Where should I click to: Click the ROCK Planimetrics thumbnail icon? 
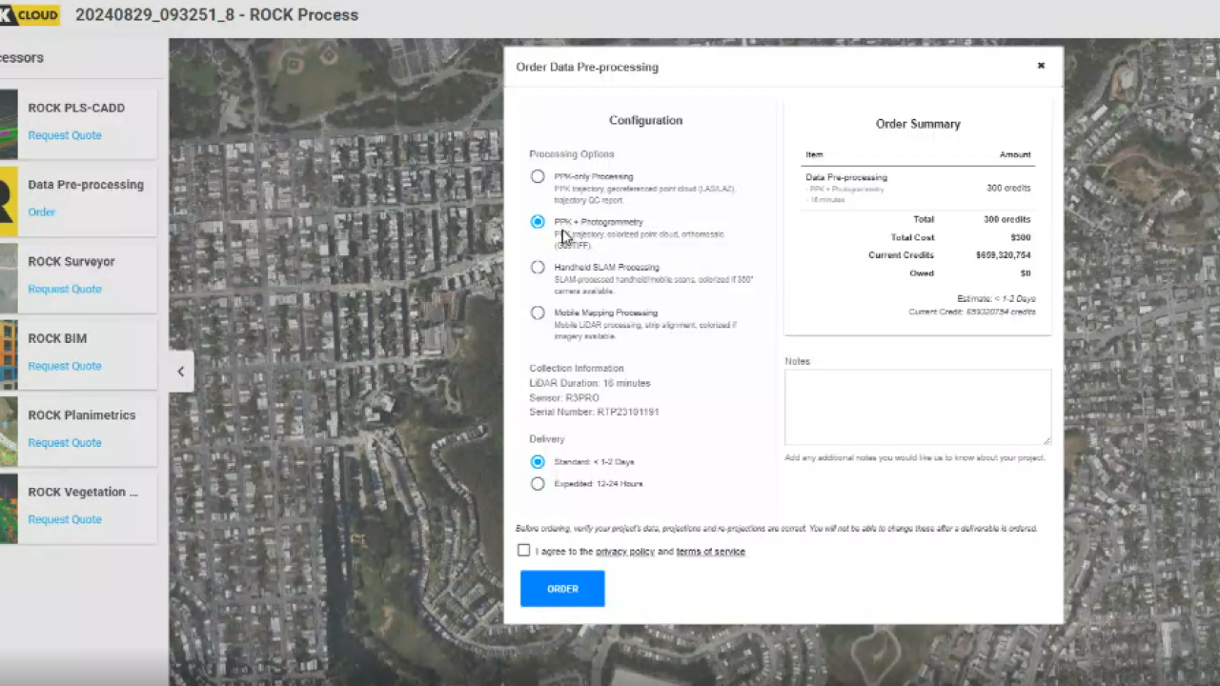[x=9, y=432]
